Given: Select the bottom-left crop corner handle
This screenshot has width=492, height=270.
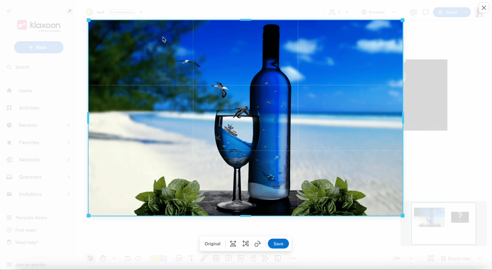Looking at the screenshot, I should 89,215.
